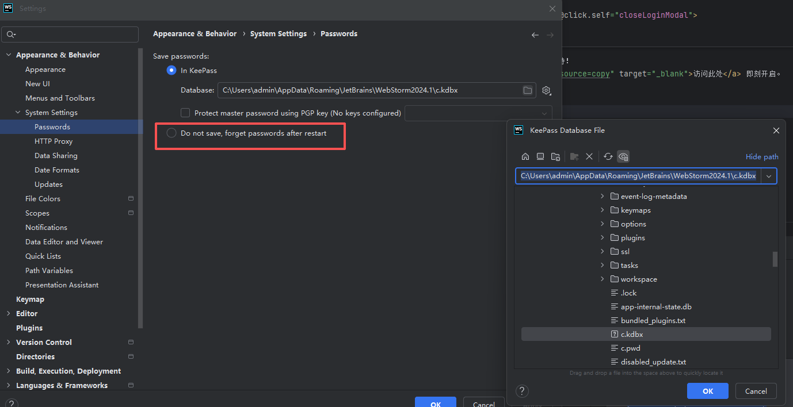Image resolution: width=793 pixels, height=407 pixels.
Task: Click the Project directory icon in file chooser
Action: (555, 156)
